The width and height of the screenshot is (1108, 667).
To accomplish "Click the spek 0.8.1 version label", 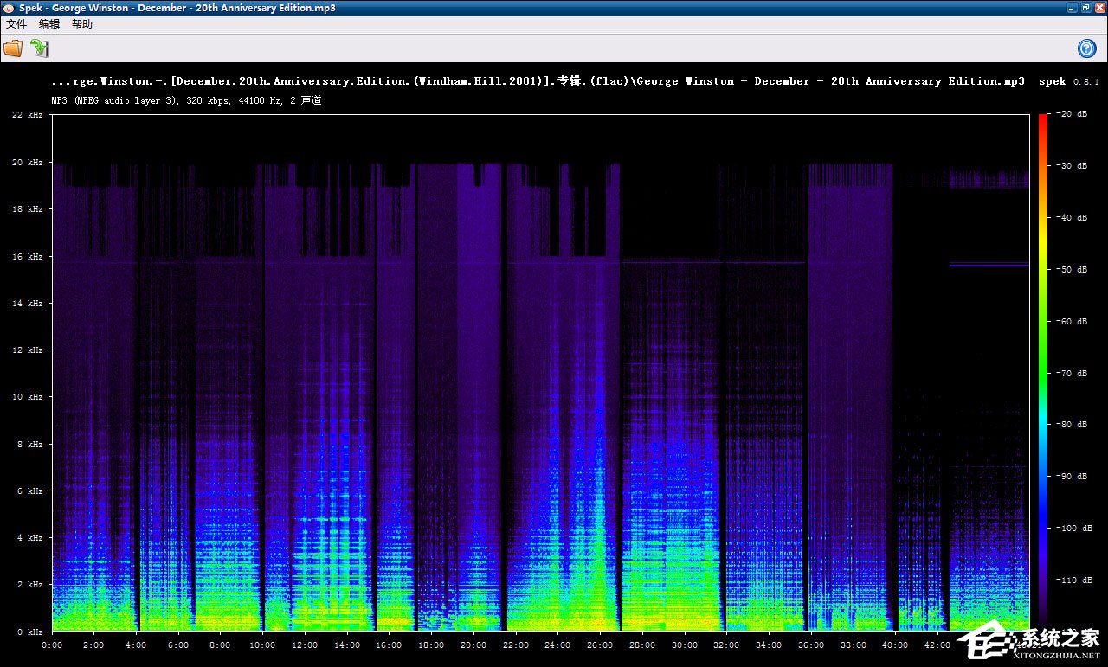I will pos(1068,81).
